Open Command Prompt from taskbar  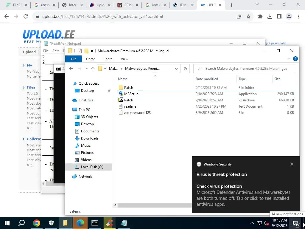pyautogui.click(x=95, y=223)
